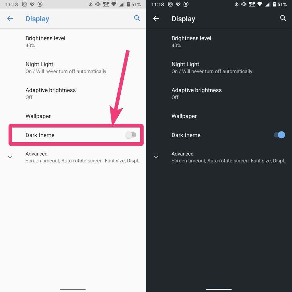Open Wallpaper option on dark screen
Viewport: 292px width, 292px height.
point(219,116)
